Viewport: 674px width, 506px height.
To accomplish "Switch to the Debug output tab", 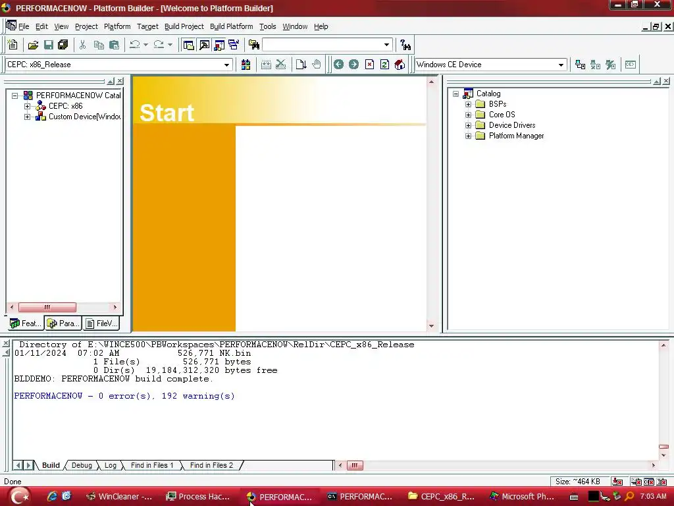I will click(82, 465).
